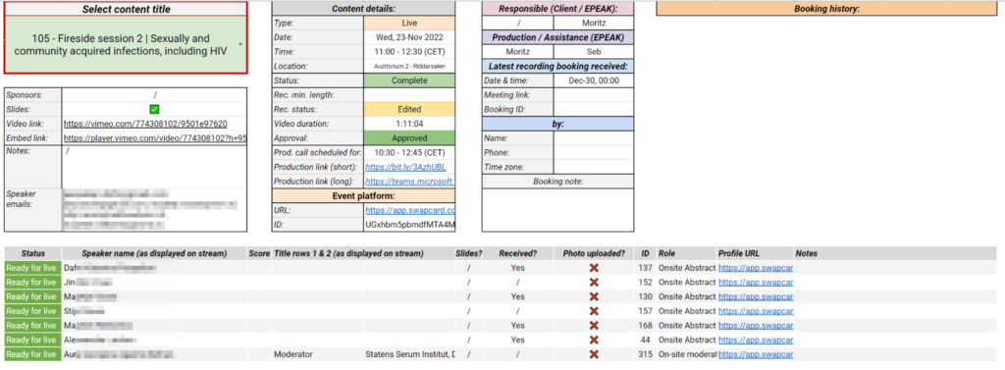The height and width of the screenshot is (370, 1005).
Task: Select the 'Edited' Rec. status cell
Action: pos(409,110)
